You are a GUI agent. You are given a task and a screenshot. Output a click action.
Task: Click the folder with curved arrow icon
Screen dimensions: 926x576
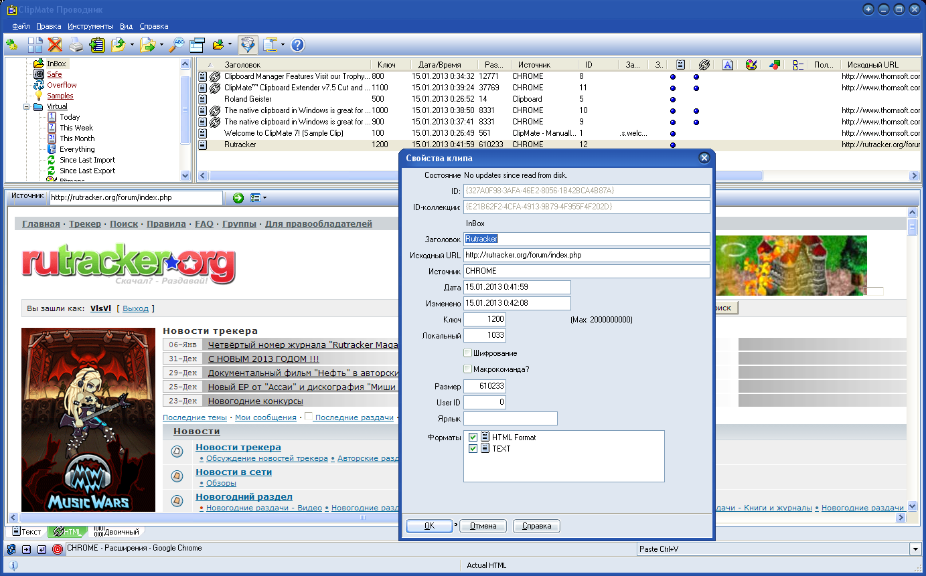(118, 45)
